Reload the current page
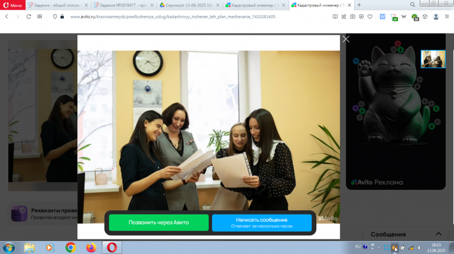454x254 pixels. point(28,17)
